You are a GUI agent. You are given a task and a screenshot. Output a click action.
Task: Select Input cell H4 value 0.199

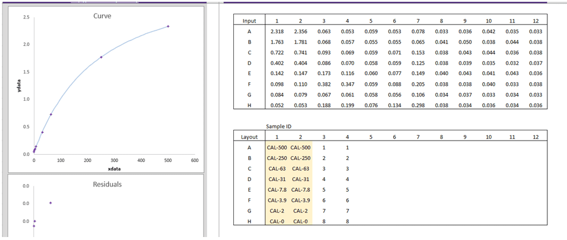coord(347,105)
